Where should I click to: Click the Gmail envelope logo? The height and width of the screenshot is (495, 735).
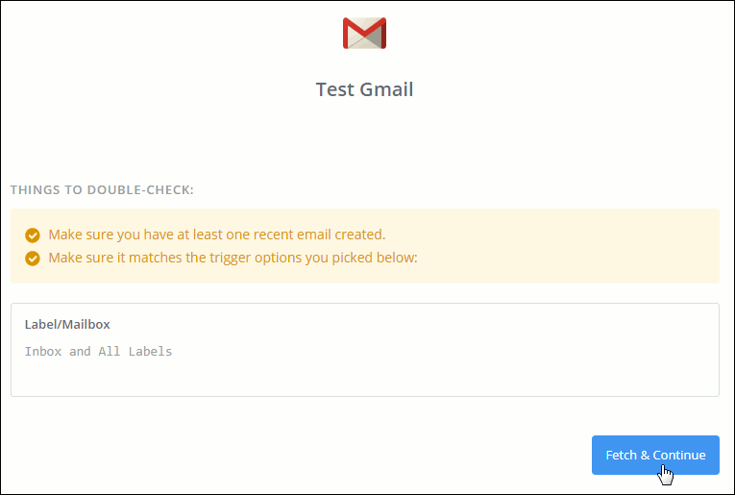click(x=364, y=34)
